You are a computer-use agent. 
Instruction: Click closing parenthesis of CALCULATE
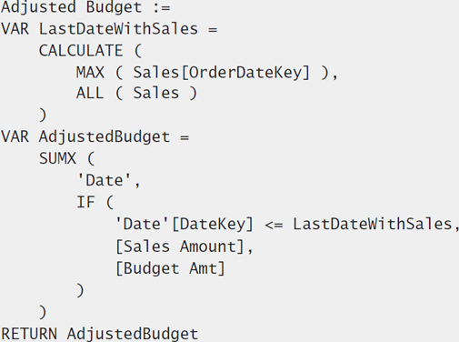(43, 115)
